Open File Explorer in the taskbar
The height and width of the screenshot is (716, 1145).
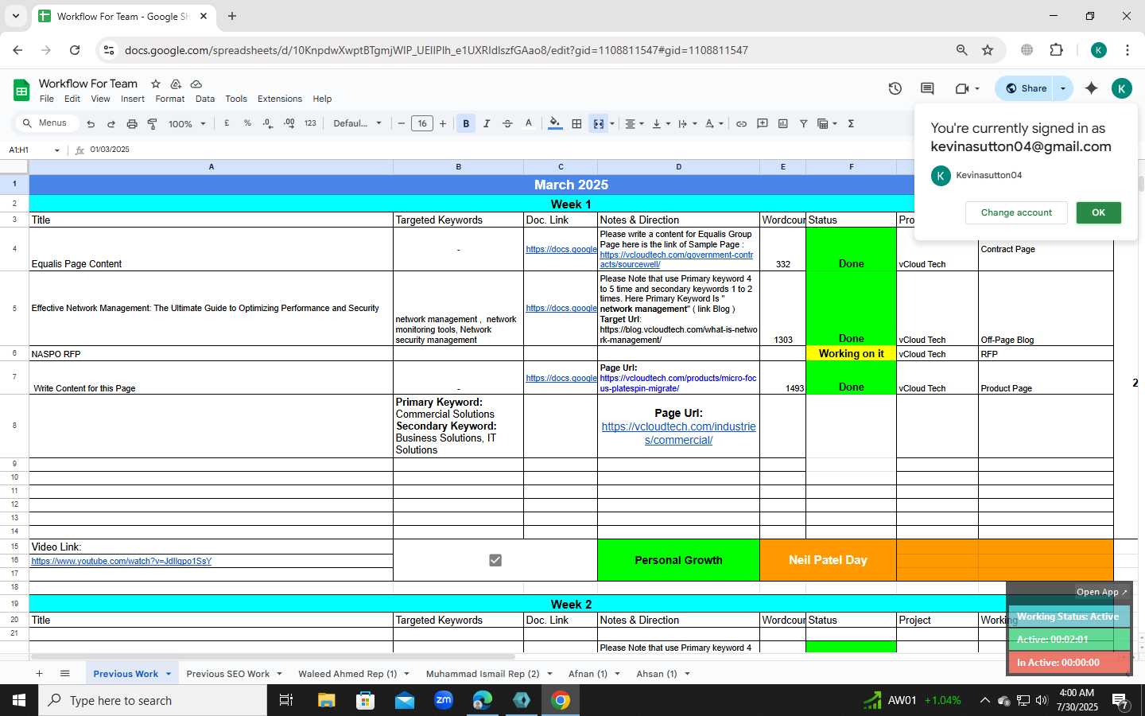(x=326, y=700)
